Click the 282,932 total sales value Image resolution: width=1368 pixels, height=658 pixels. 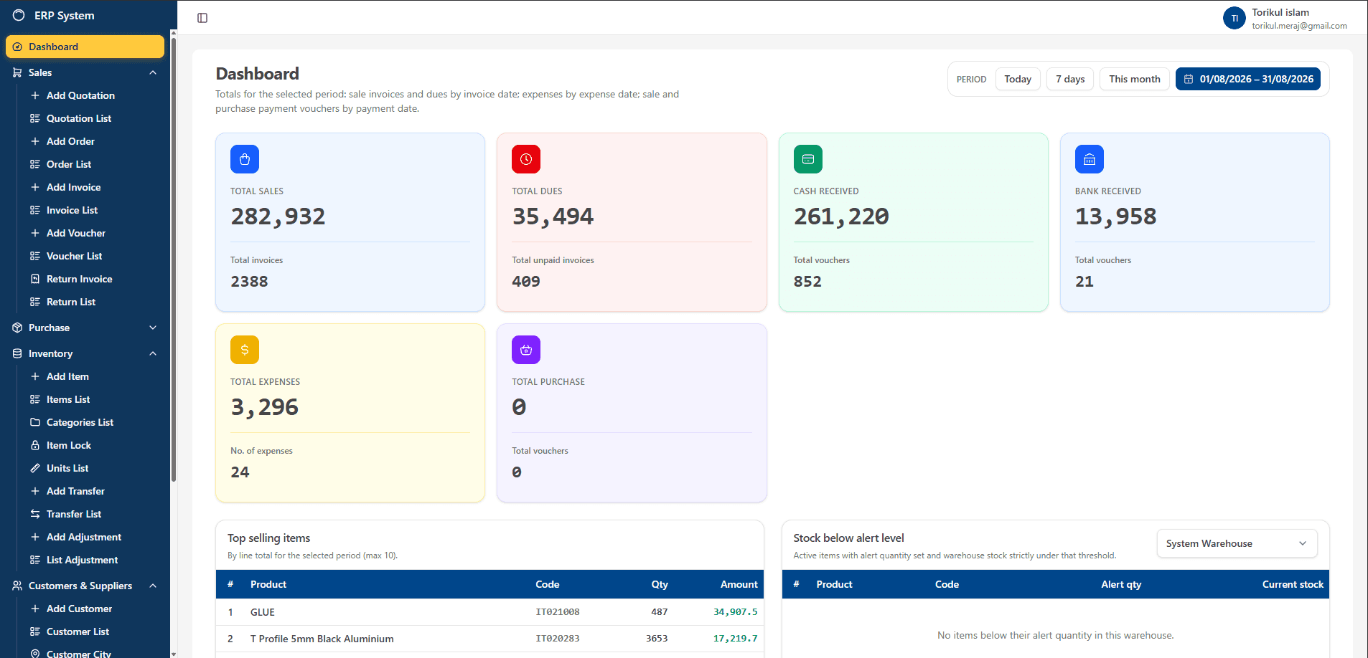tap(278, 216)
